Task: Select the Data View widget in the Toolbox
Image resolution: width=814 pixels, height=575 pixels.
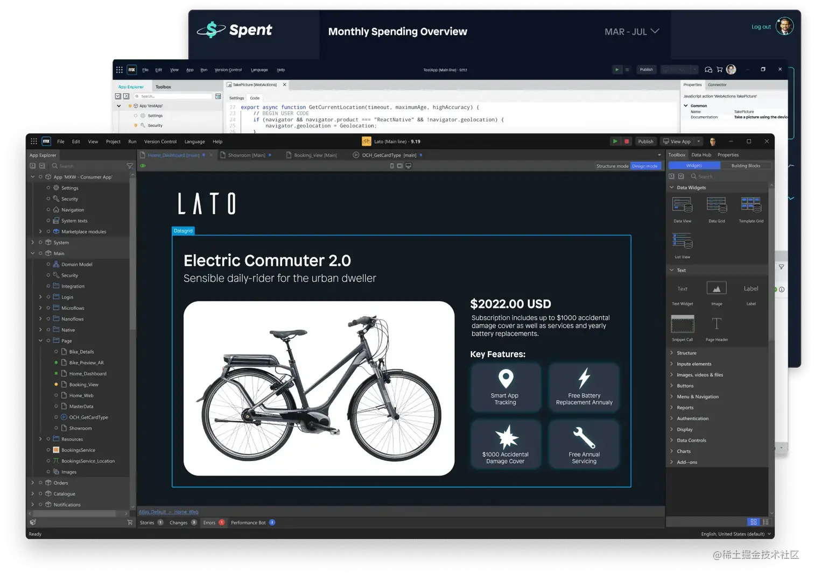Action: [x=682, y=210]
